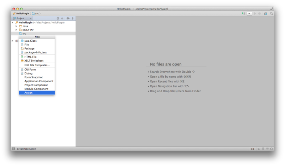285x166 pixels.
Task: Click the Scroll from Source target icon
Action: (58, 19)
